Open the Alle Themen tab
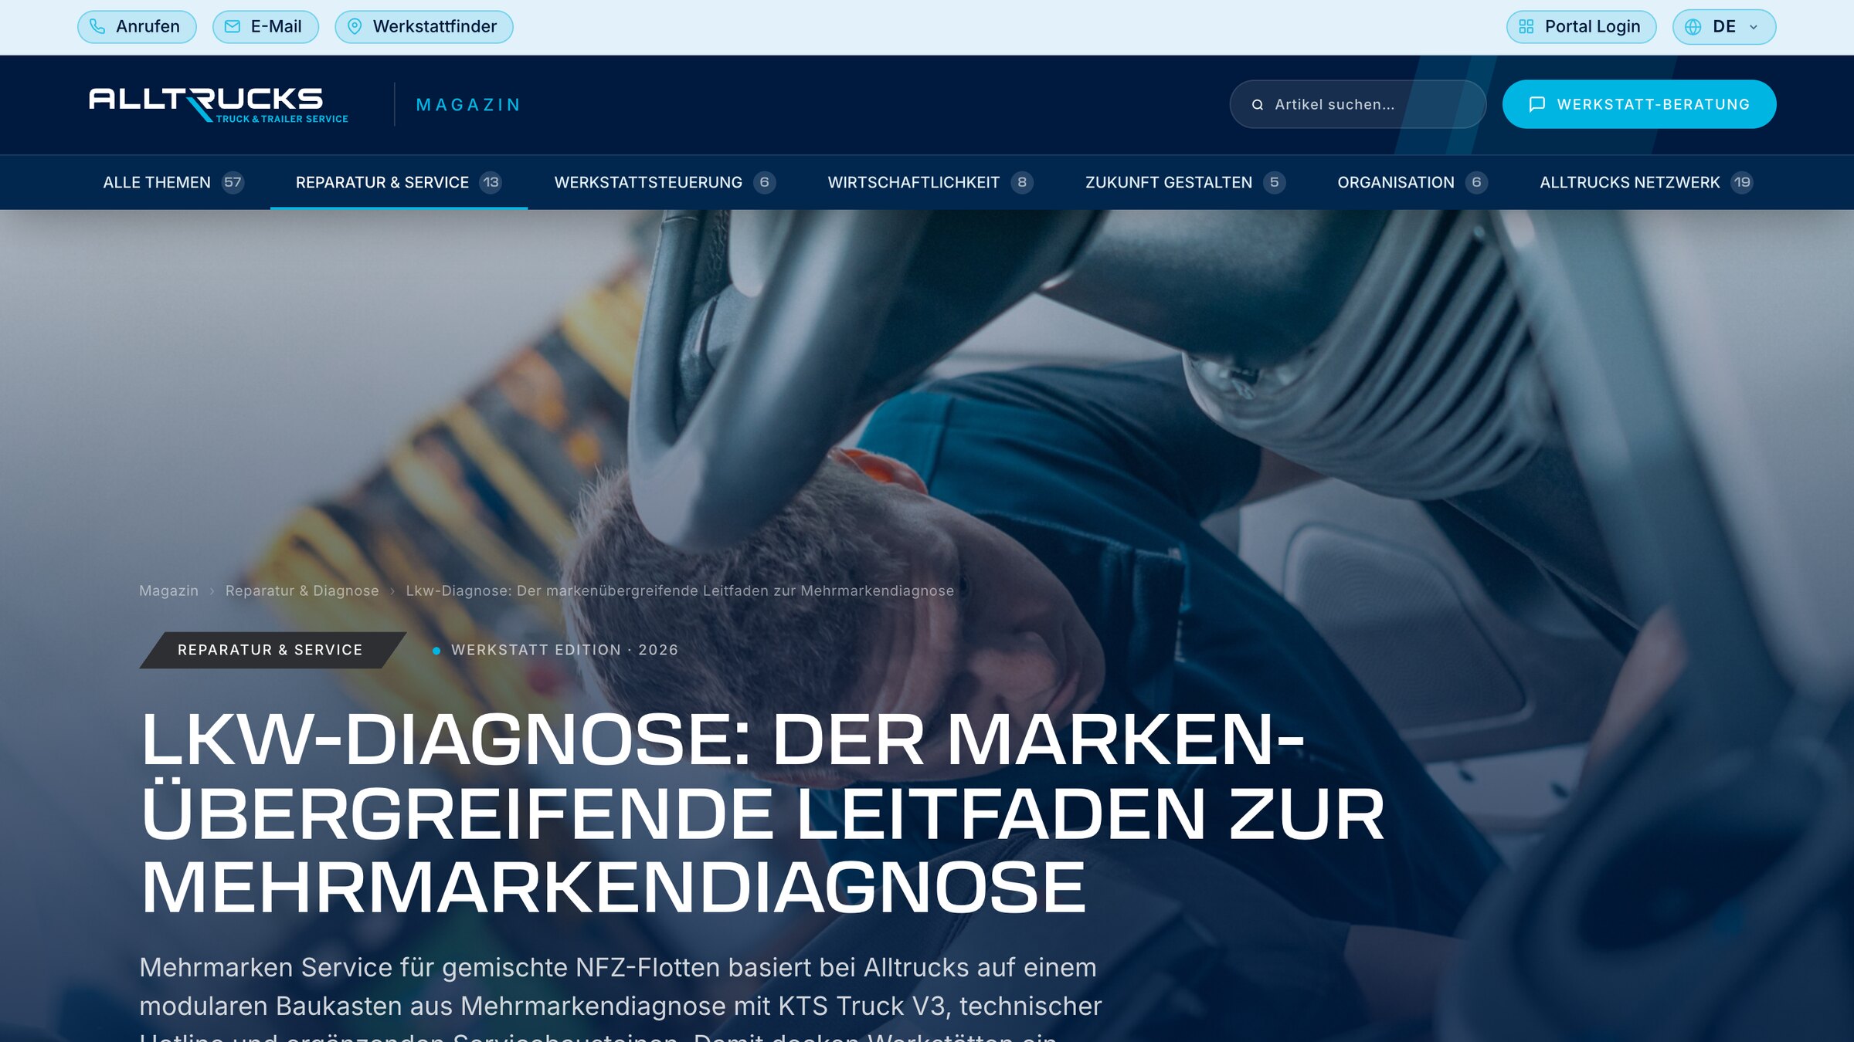The image size is (1854, 1042). pyautogui.click(x=173, y=182)
